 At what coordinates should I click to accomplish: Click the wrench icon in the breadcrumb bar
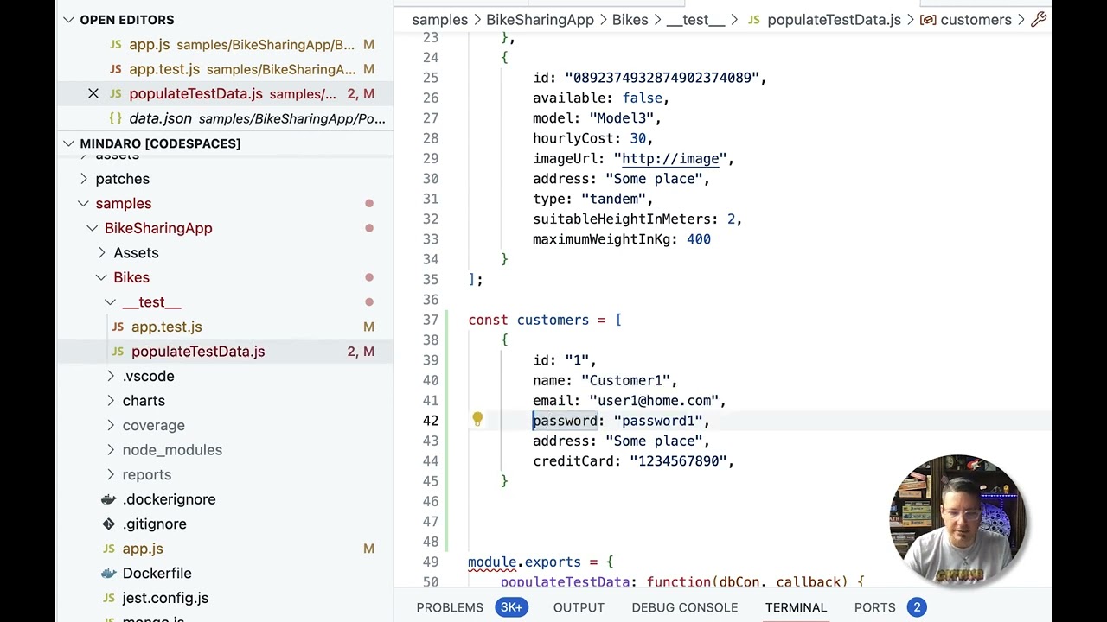click(x=1039, y=19)
